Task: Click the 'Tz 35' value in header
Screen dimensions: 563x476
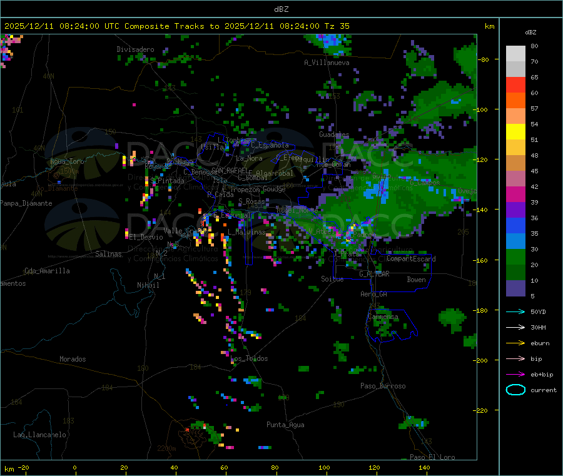Action: 337,26
